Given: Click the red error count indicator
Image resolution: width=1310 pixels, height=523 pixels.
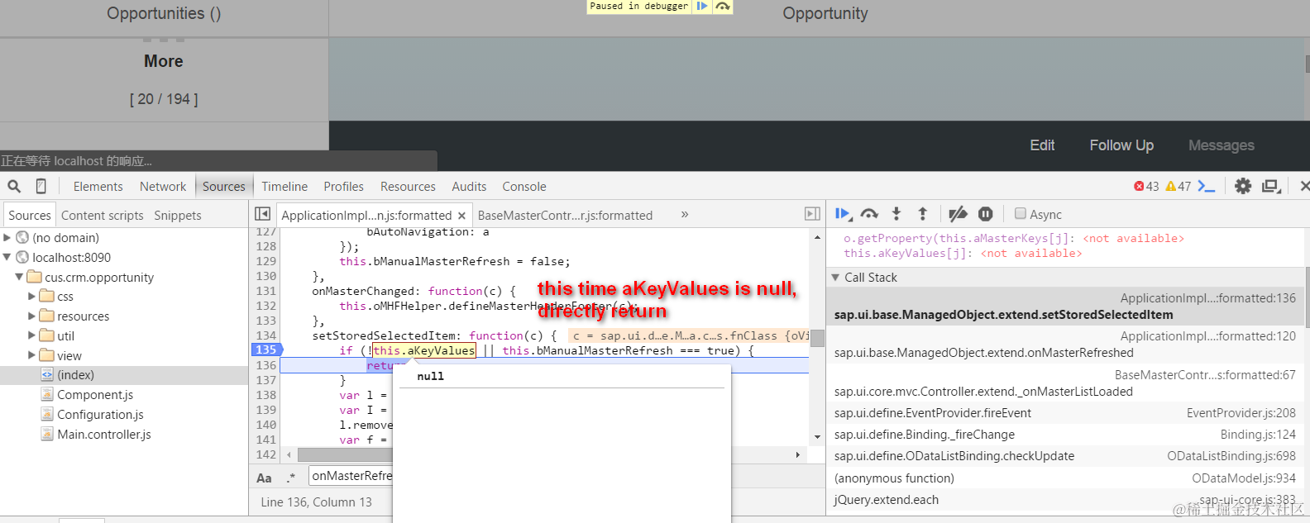Looking at the screenshot, I should pyautogui.click(x=1146, y=186).
